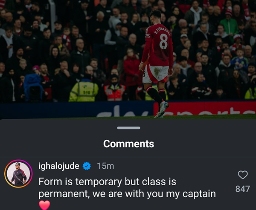256x210 pixels.
Task: Open ighalojude's story from the profile avatar
Action: tap(18, 174)
